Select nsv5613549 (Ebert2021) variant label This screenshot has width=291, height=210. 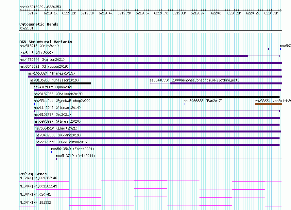(x=73, y=149)
